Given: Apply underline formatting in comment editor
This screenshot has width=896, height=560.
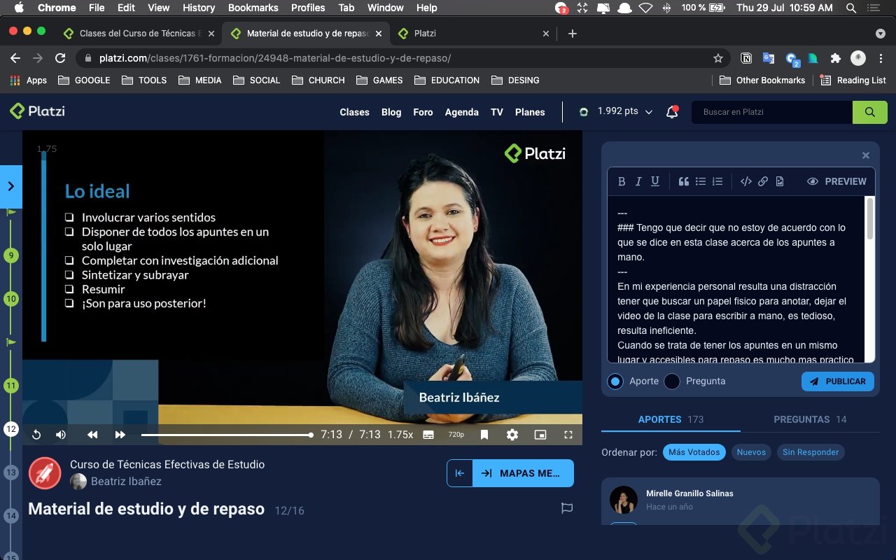Looking at the screenshot, I should click(655, 181).
